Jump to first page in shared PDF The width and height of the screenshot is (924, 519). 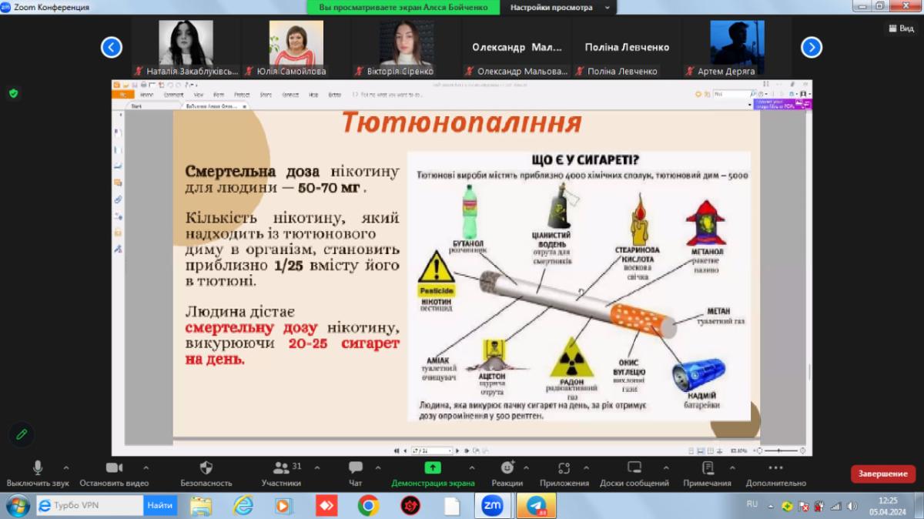point(397,450)
